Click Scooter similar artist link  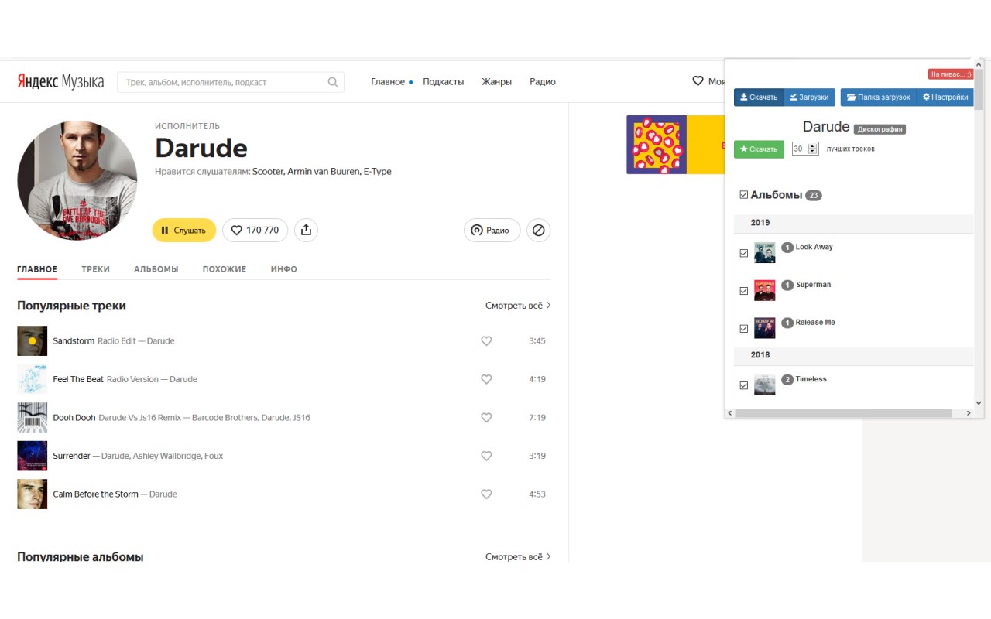coord(268,172)
